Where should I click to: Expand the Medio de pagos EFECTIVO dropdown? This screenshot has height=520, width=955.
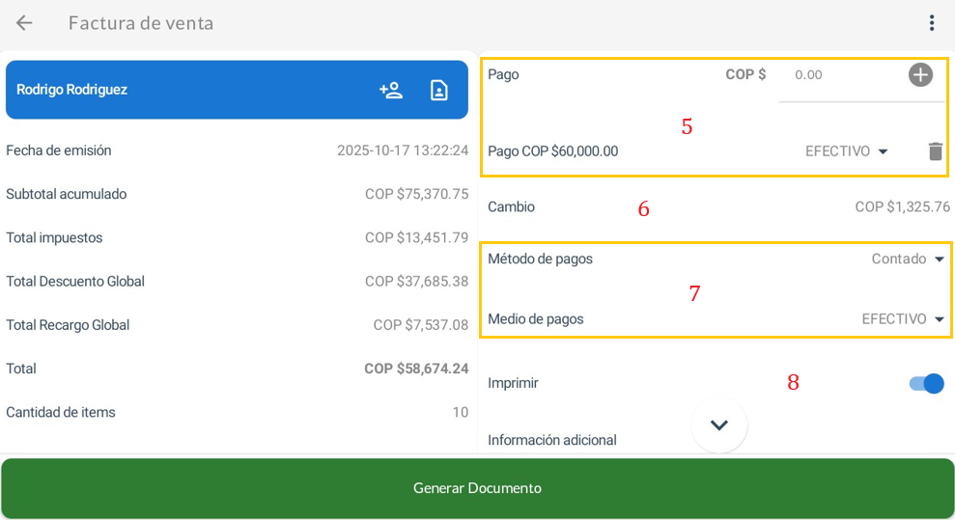[903, 318]
